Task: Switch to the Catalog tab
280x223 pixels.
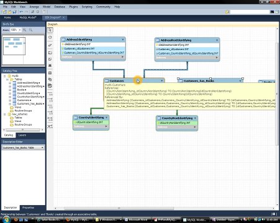Action: pyautogui.click(x=9, y=135)
